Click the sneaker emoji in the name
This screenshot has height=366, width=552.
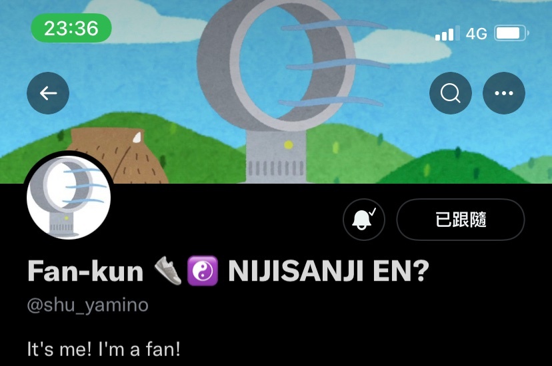(x=168, y=270)
